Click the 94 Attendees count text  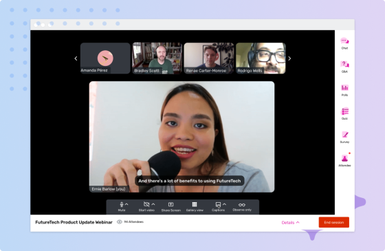[x=133, y=221]
